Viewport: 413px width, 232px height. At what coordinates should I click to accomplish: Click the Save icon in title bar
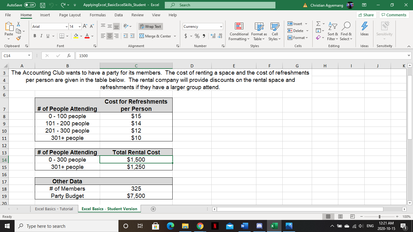pyautogui.click(x=43, y=5)
